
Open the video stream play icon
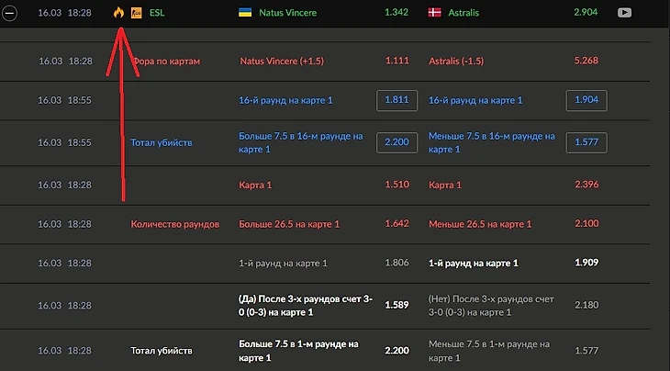[625, 13]
